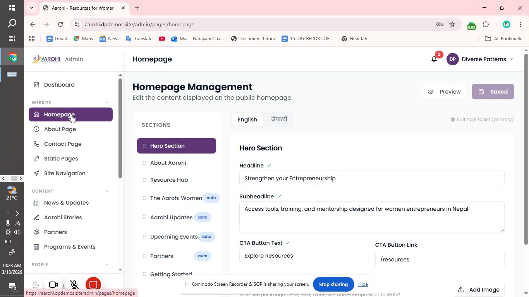The height and width of the screenshot is (297, 529).
Task: Mute microphone in recorder toolbar
Action: coord(75,285)
